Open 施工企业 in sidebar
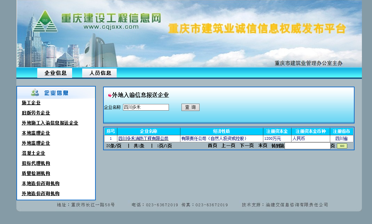The height and width of the screenshot is (224, 372). [x=31, y=103]
